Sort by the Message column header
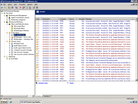 tap(109, 19)
